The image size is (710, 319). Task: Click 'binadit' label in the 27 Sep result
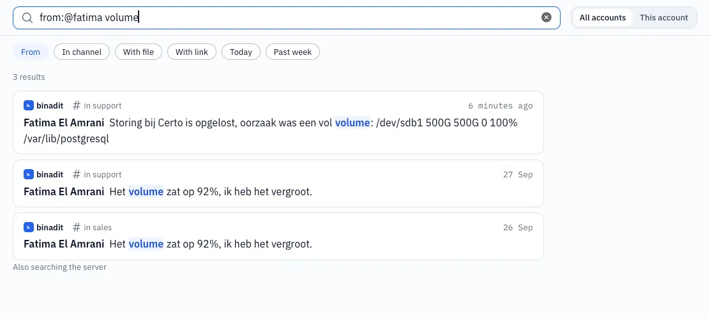pyautogui.click(x=50, y=174)
